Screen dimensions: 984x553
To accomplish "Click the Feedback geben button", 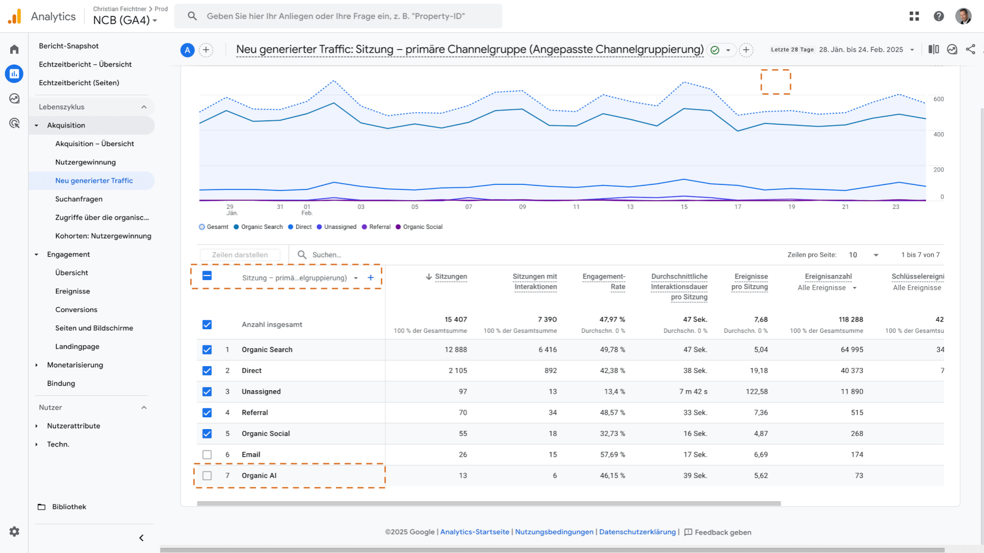I will tap(717, 533).
